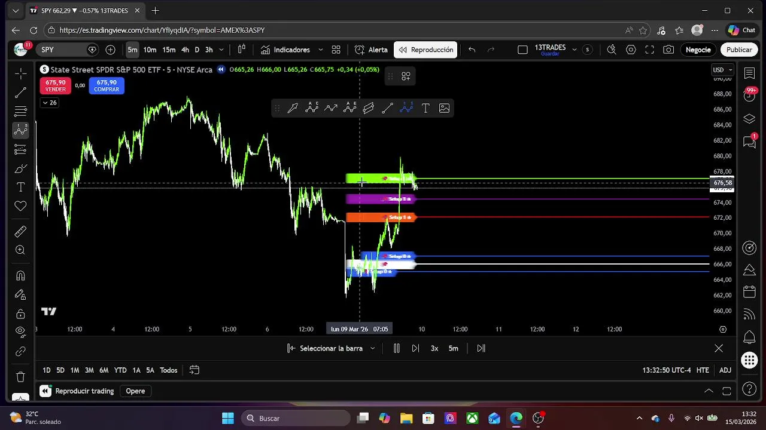The width and height of the screenshot is (766, 430).
Task: Select the Text tool in the left sidebar
Action: [20, 187]
